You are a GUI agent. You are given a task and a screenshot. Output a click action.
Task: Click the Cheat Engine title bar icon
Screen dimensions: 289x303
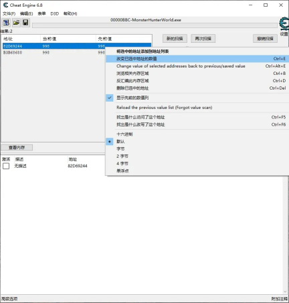(5, 5)
